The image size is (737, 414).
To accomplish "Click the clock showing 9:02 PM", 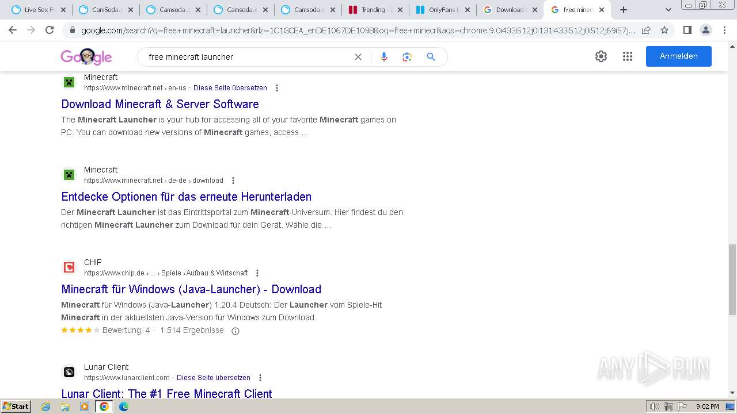I will point(708,407).
